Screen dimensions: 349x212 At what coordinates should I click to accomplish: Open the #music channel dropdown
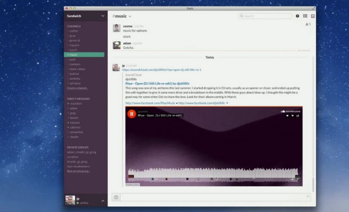point(130,17)
